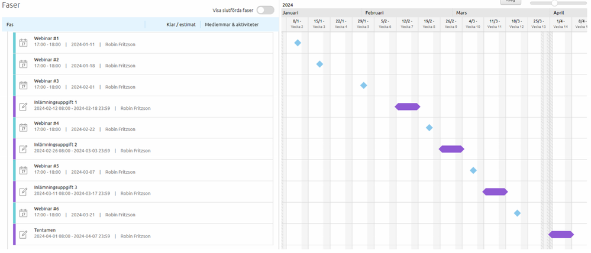The image size is (591, 253).
Task: Click the Faser section heading
Action: click(11, 5)
